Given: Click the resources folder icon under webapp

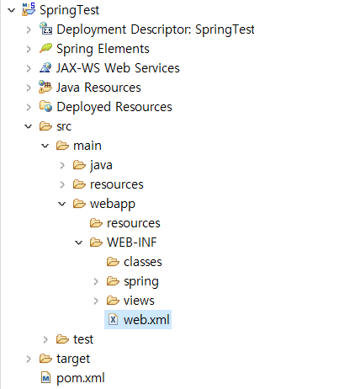Looking at the screenshot, I should click(96, 223).
